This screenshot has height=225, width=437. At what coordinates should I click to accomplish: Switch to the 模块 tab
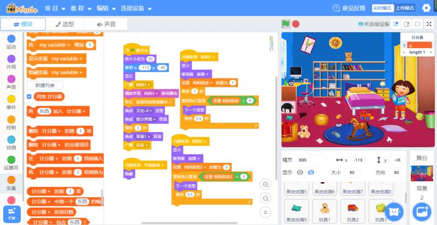(x=23, y=24)
